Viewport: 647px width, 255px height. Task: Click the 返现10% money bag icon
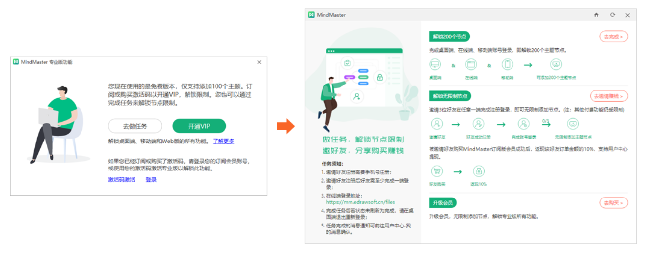coord(479,171)
